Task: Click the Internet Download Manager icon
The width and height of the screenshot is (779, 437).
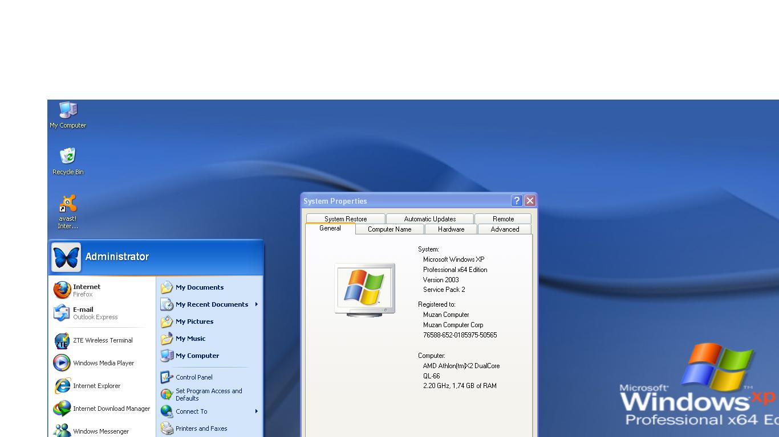Action: (62, 409)
